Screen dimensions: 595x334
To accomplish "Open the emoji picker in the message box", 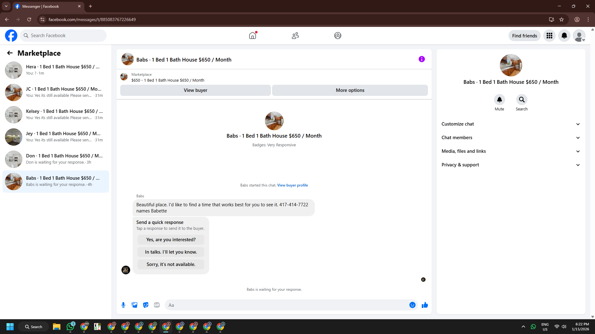I will (412, 305).
